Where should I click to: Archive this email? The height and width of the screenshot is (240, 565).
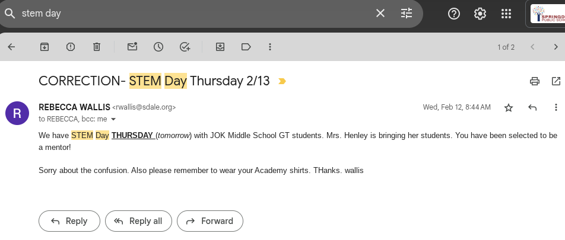pos(45,47)
